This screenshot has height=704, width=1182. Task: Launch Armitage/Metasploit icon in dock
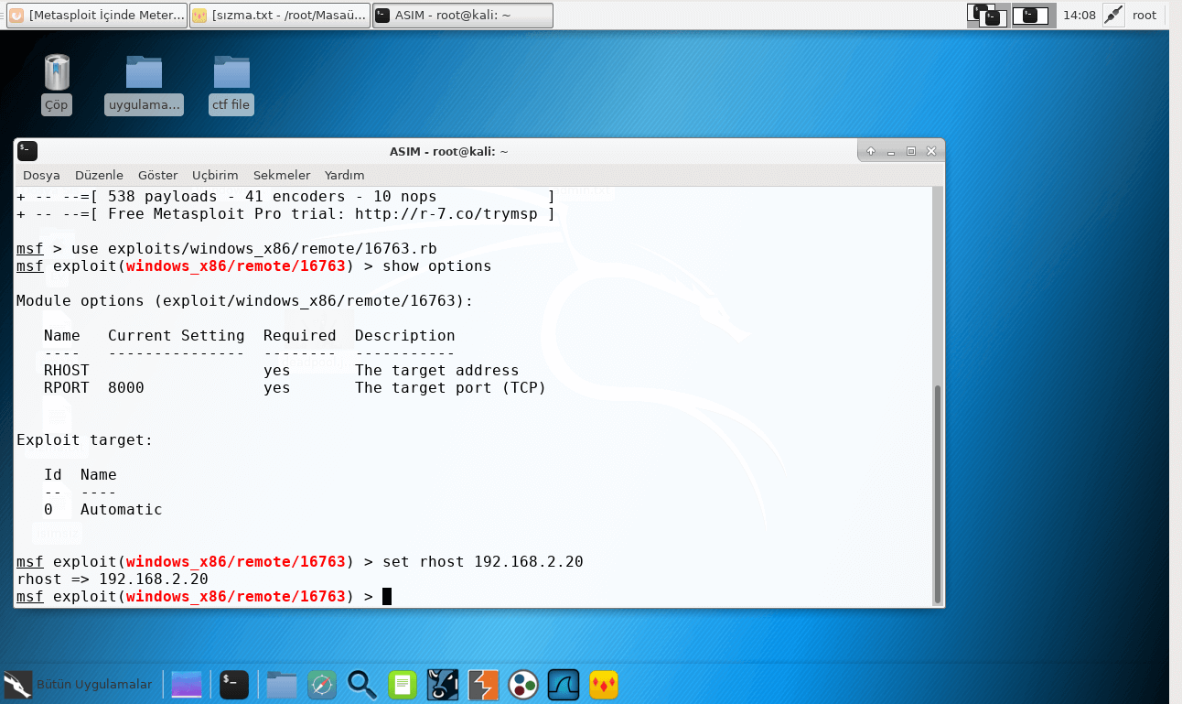coord(443,684)
